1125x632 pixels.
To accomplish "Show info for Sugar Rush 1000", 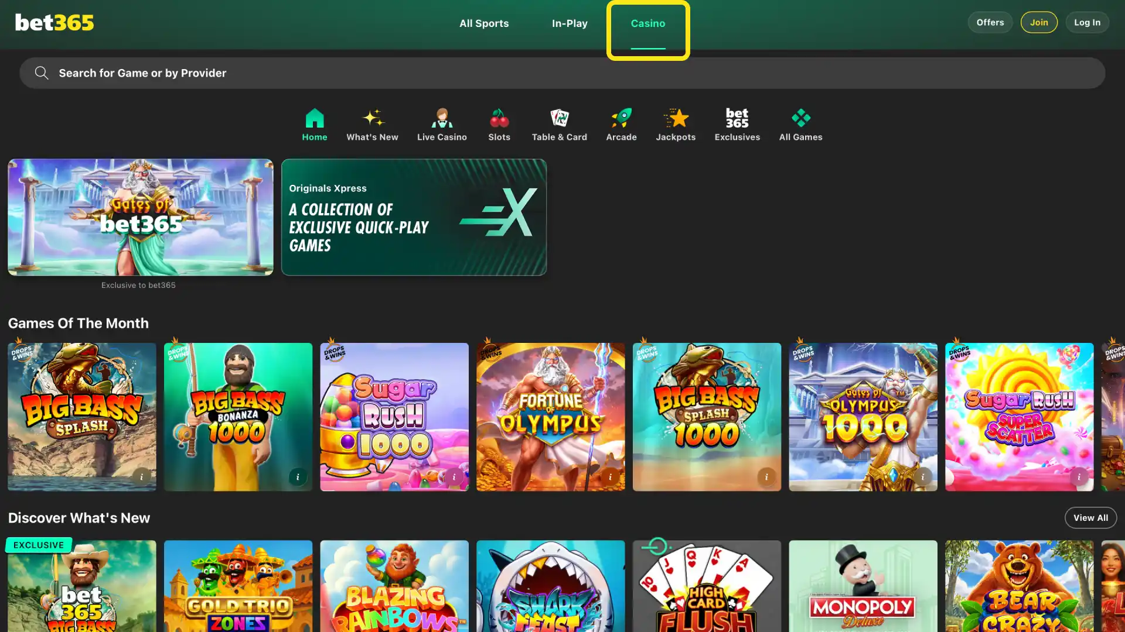I will [454, 477].
